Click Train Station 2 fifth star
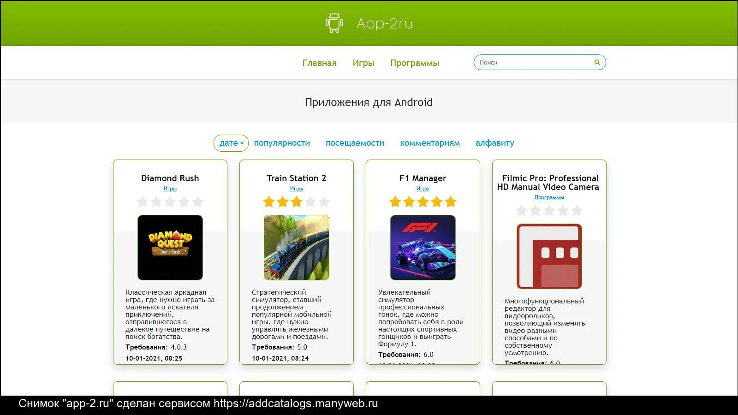 point(324,202)
